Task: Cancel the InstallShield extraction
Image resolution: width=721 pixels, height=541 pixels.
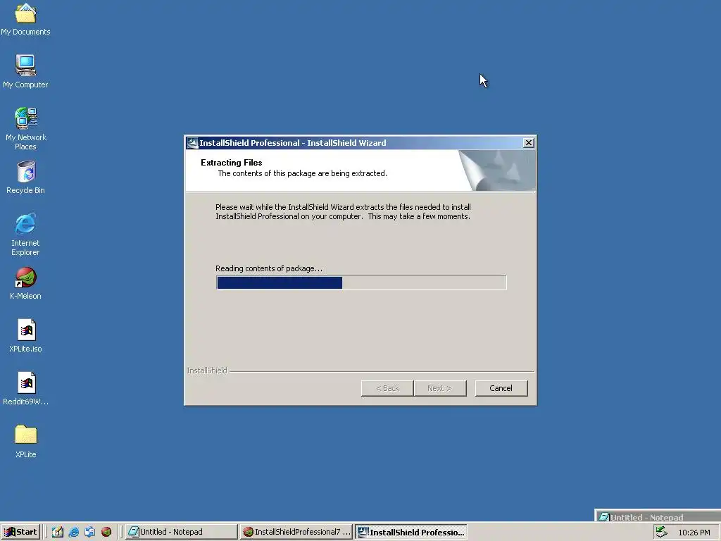Action: (x=501, y=388)
